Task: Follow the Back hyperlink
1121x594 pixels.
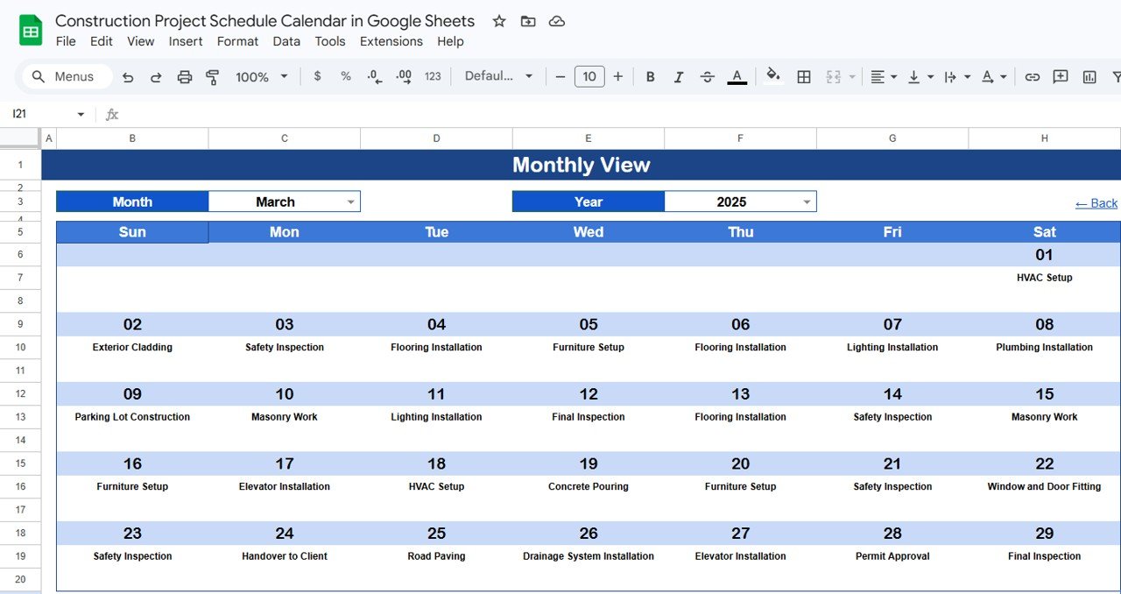Action: pos(1096,202)
